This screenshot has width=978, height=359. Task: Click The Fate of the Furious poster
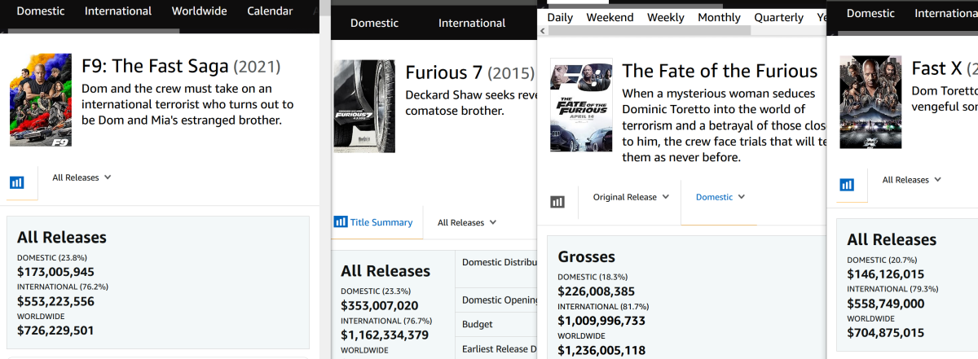point(581,104)
